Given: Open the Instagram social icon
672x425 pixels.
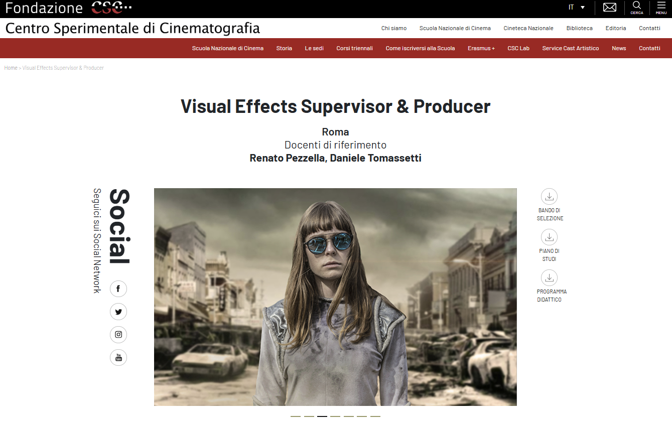Looking at the screenshot, I should click(118, 335).
